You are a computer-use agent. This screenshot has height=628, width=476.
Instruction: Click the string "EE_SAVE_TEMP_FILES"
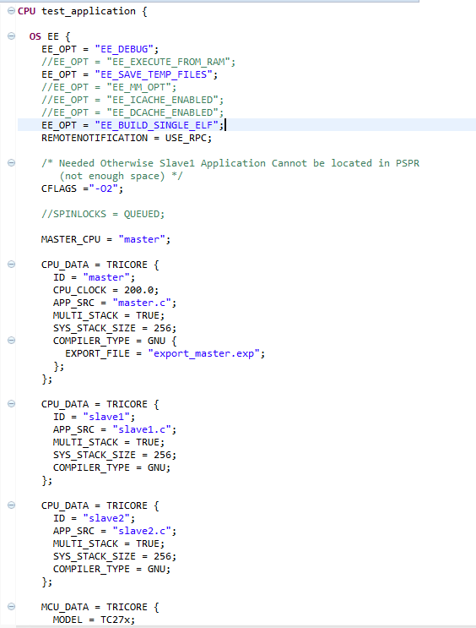click(154, 74)
